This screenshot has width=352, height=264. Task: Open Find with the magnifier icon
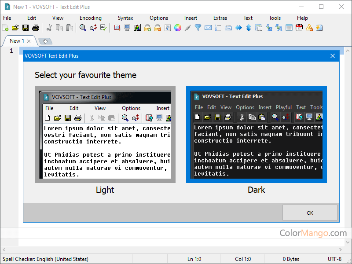point(83,28)
